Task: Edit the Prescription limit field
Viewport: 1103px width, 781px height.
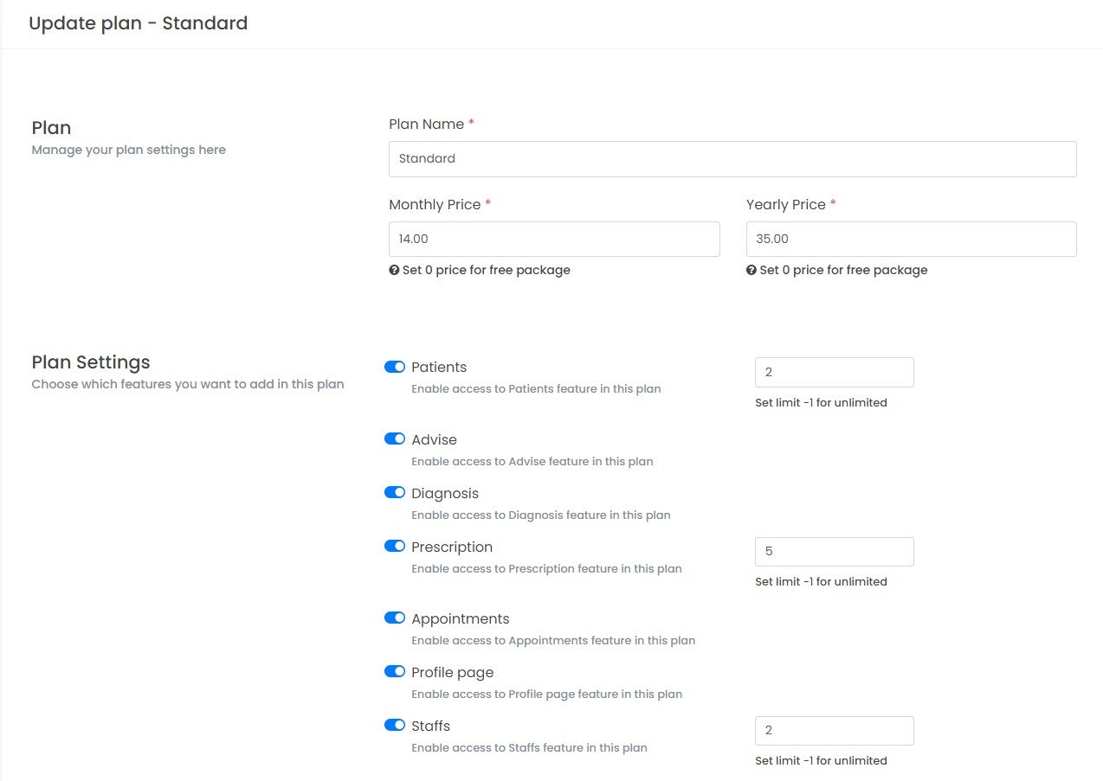Action: pyautogui.click(x=834, y=552)
